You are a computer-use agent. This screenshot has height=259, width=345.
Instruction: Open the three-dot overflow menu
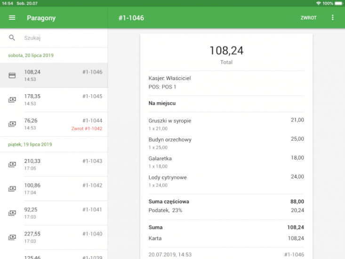click(x=333, y=18)
